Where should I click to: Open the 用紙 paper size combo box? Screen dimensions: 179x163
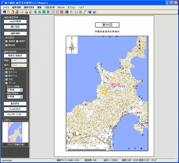pos(19,61)
